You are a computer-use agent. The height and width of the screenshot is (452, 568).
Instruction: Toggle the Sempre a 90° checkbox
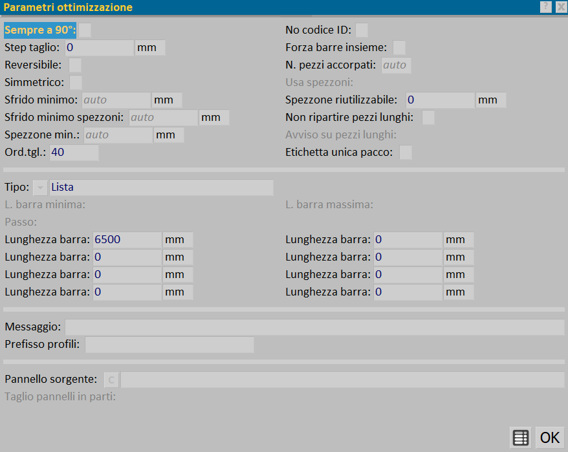(85, 30)
